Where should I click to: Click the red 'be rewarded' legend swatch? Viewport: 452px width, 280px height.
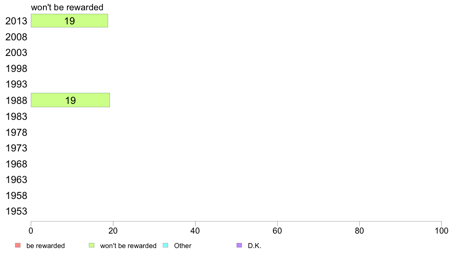[x=18, y=245]
